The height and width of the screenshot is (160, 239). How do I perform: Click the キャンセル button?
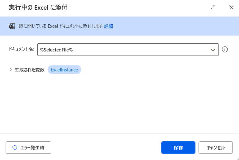pyautogui.click(x=216, y=148)
